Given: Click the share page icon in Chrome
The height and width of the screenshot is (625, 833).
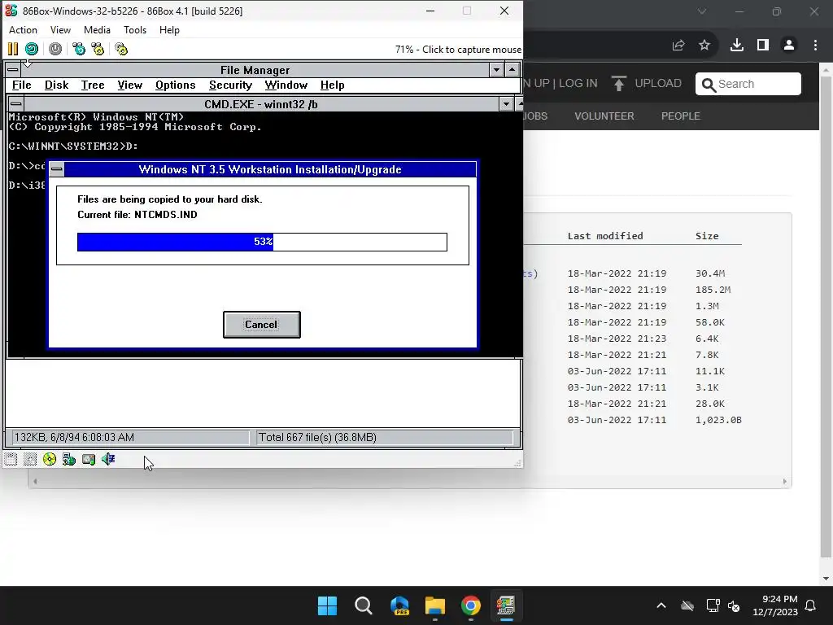Looking at the screenshot, I should 678,46.
